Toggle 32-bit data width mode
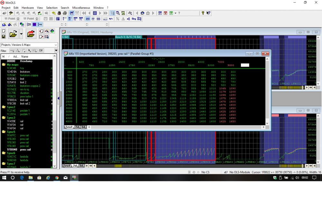 coord(75,19)
